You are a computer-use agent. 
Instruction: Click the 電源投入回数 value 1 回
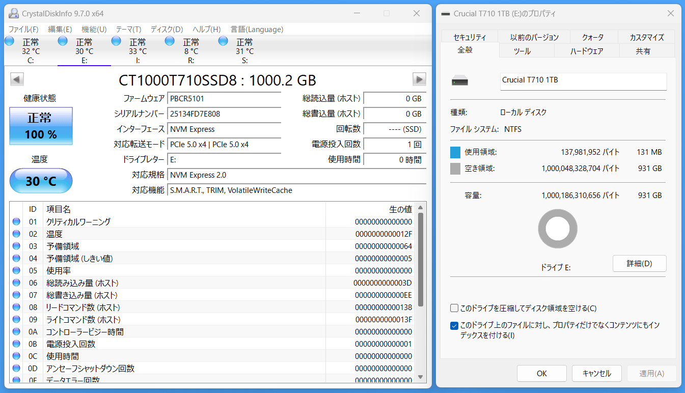[x=395, y=145]
